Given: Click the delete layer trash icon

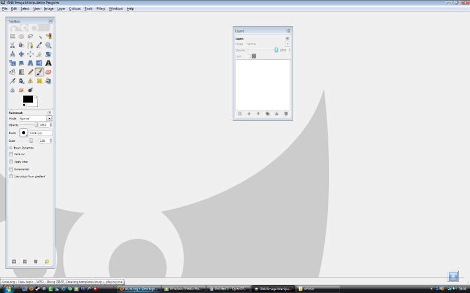Looking at the screenshot, I should (x=286, y=114).
